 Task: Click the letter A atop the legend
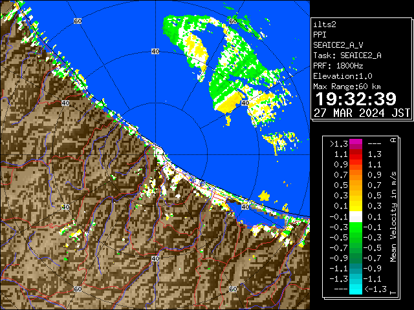(393, 140)
